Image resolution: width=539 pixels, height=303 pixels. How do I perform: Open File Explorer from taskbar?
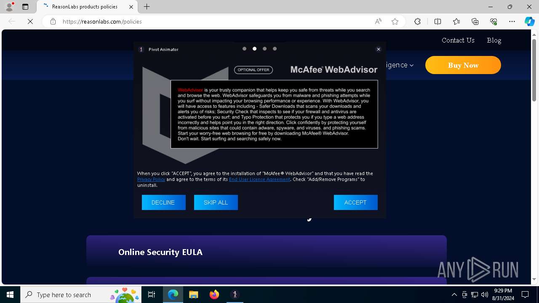pyautogui.click(x=193, y=295)
